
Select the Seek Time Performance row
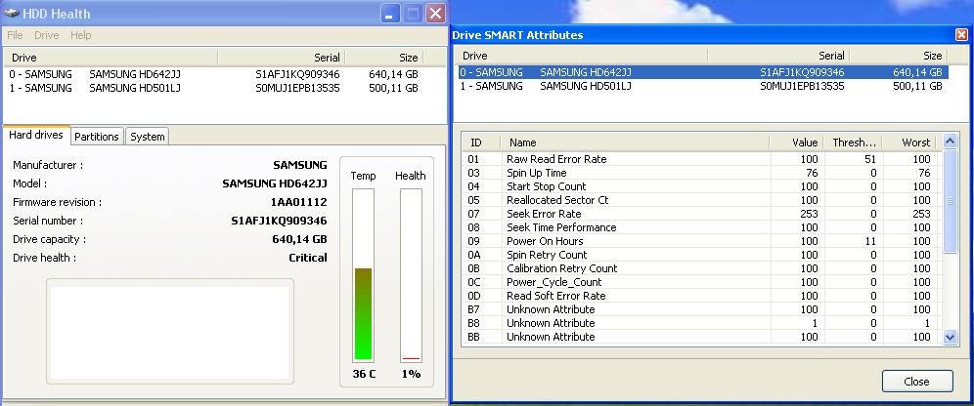pyautogui.click(x=702, y=227)
